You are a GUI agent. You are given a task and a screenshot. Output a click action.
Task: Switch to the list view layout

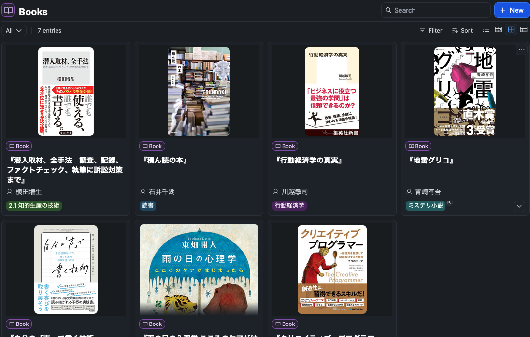coord(486,29)
